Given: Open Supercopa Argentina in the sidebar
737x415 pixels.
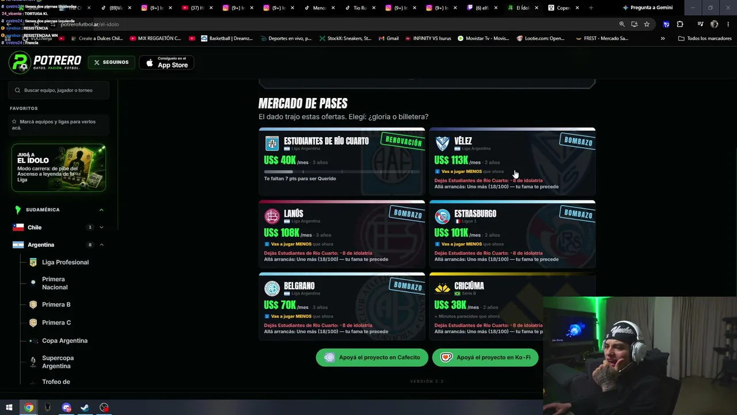Looking at the screenshot, I should 58,362.
